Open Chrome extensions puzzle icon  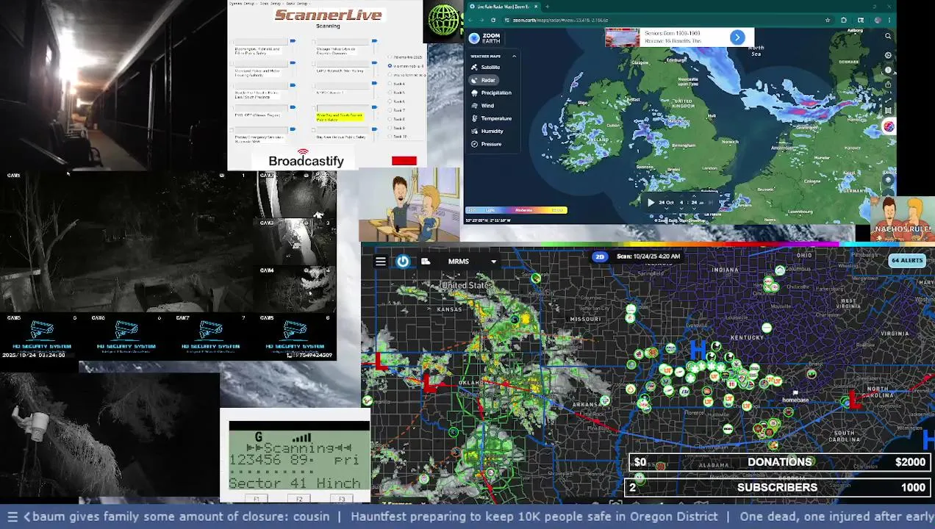844,20
